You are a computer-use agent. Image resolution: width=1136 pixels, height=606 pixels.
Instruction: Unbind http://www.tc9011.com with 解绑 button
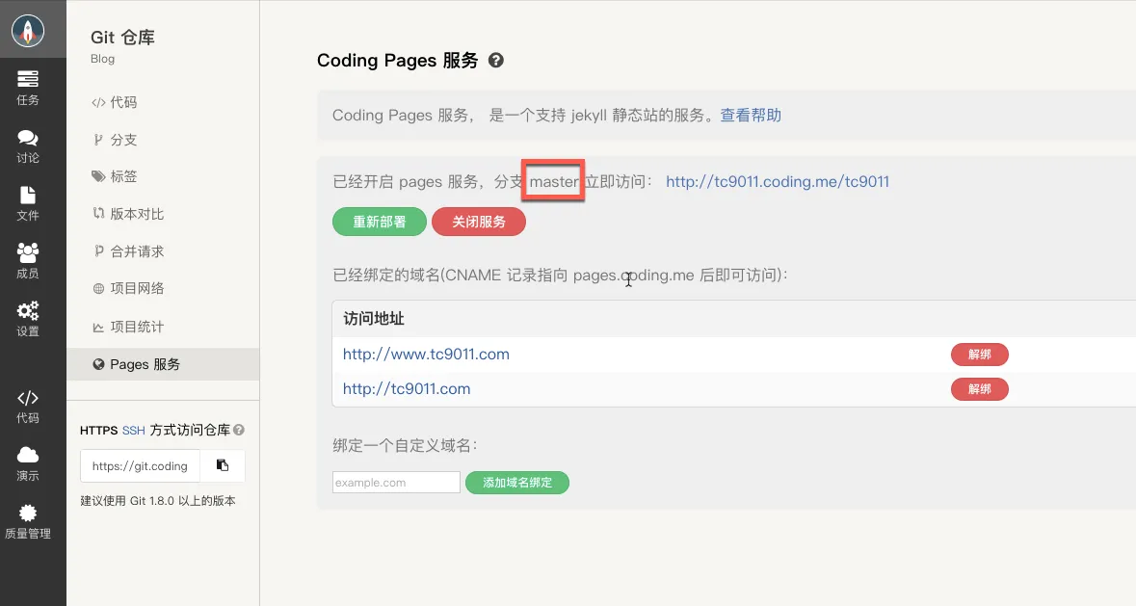pos(979,355)
